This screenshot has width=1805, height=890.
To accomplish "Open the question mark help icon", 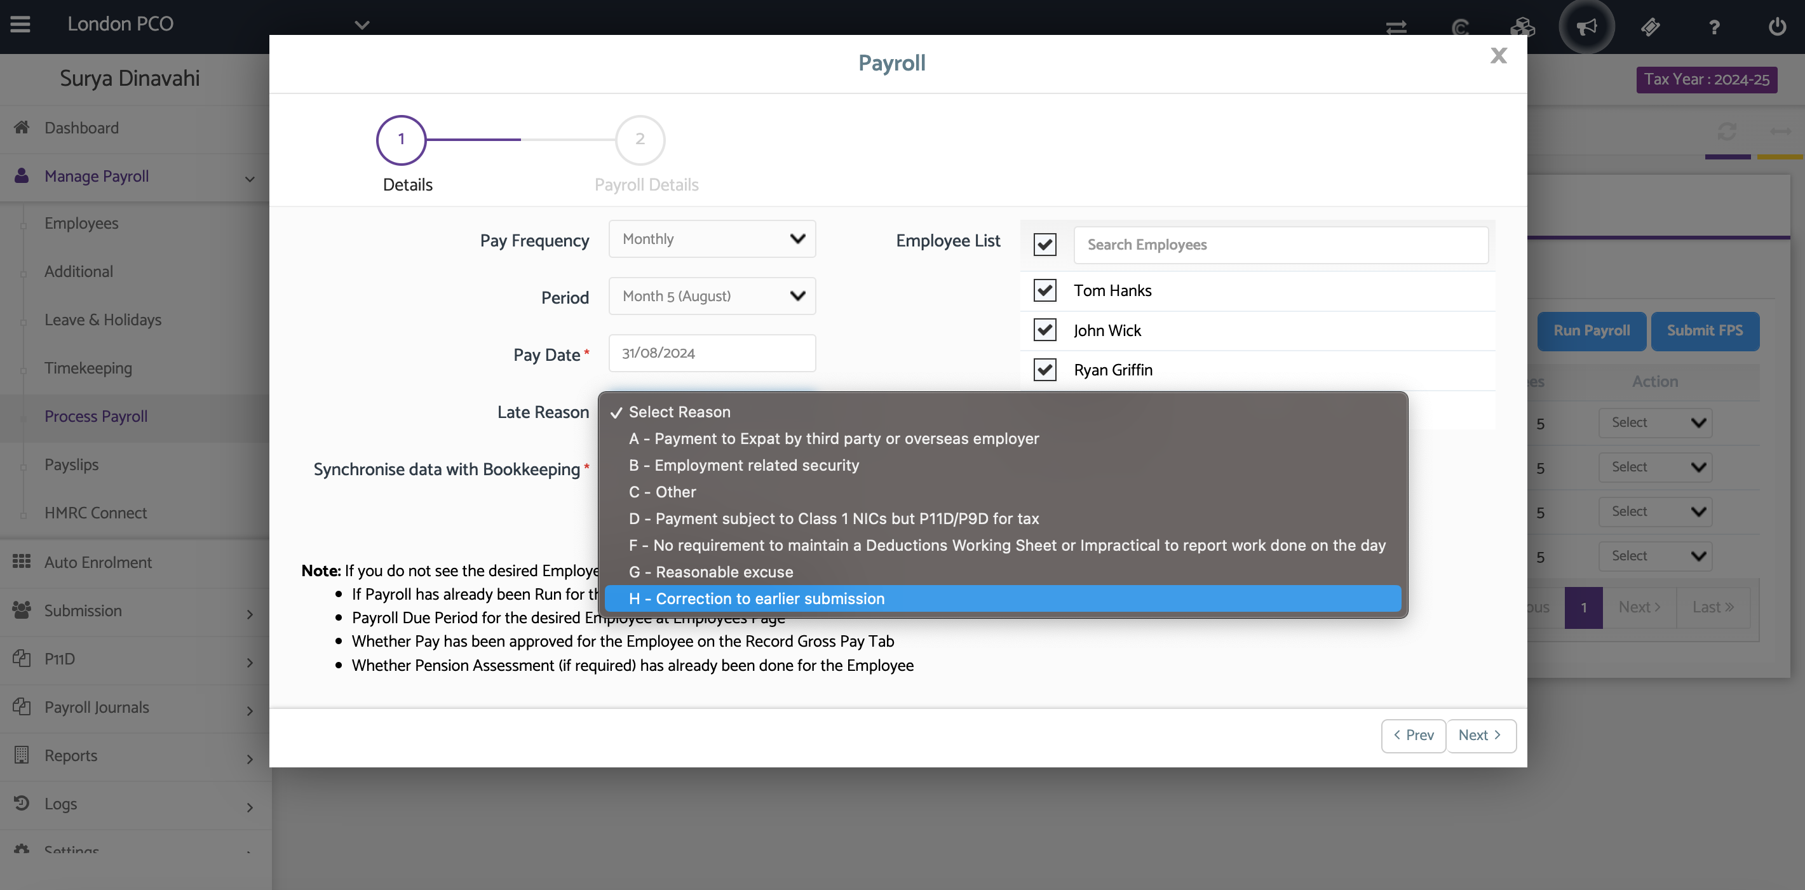I will coord(1714,27).
